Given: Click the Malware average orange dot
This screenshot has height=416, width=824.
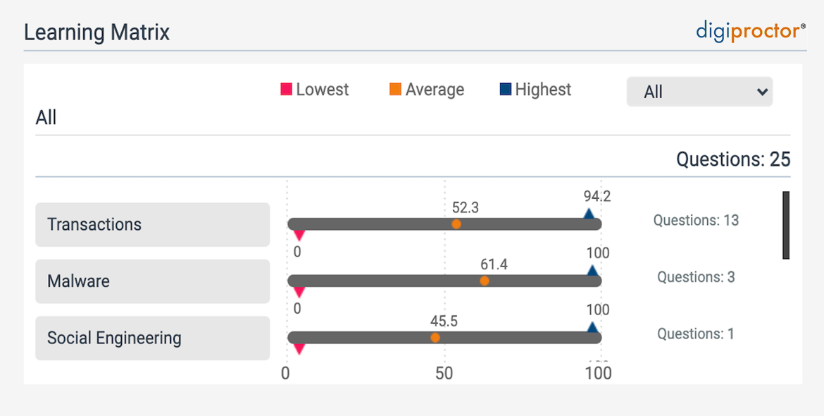Looking at the screenshot, I should [x=485, y=281].
